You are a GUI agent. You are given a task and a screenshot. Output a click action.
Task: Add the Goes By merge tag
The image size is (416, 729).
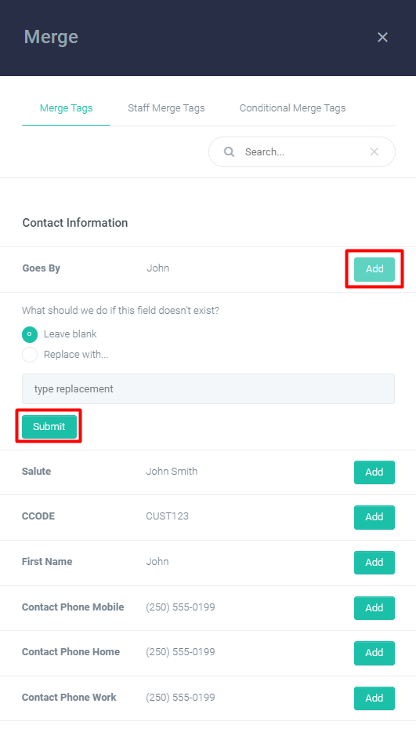tap(374, 269)
